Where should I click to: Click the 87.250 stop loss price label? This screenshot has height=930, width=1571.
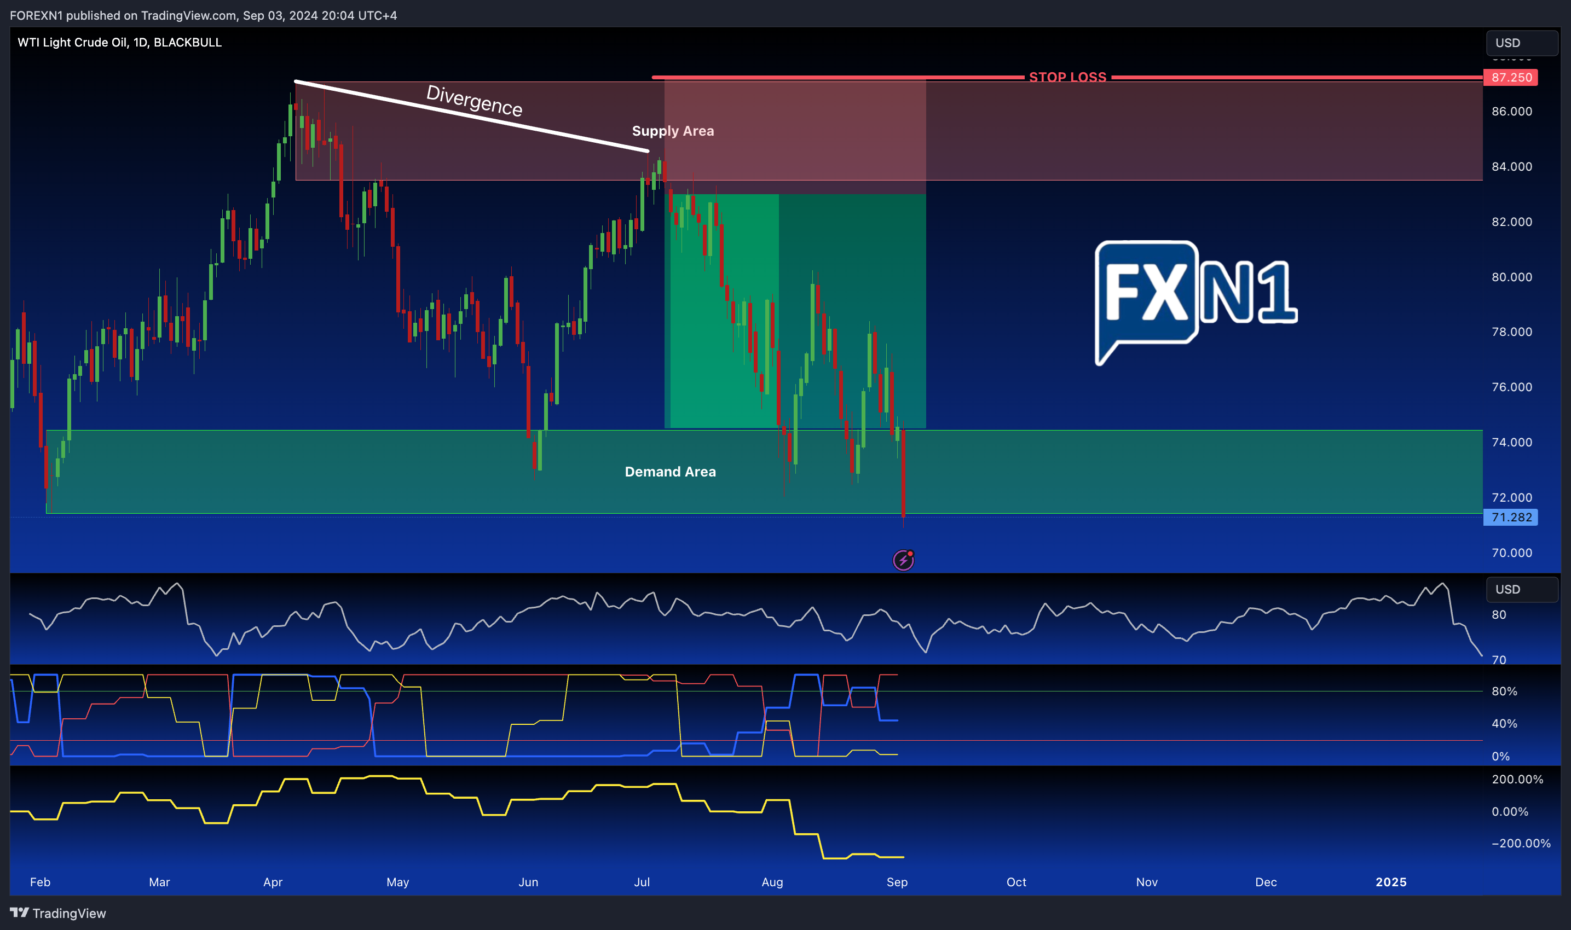tap(1510, 77)
